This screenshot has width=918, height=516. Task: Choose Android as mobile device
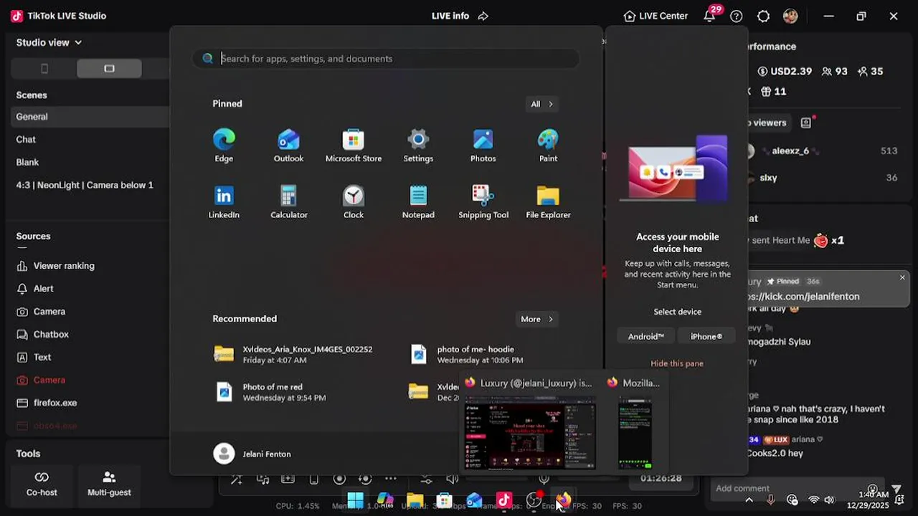(x=646, y=336)
